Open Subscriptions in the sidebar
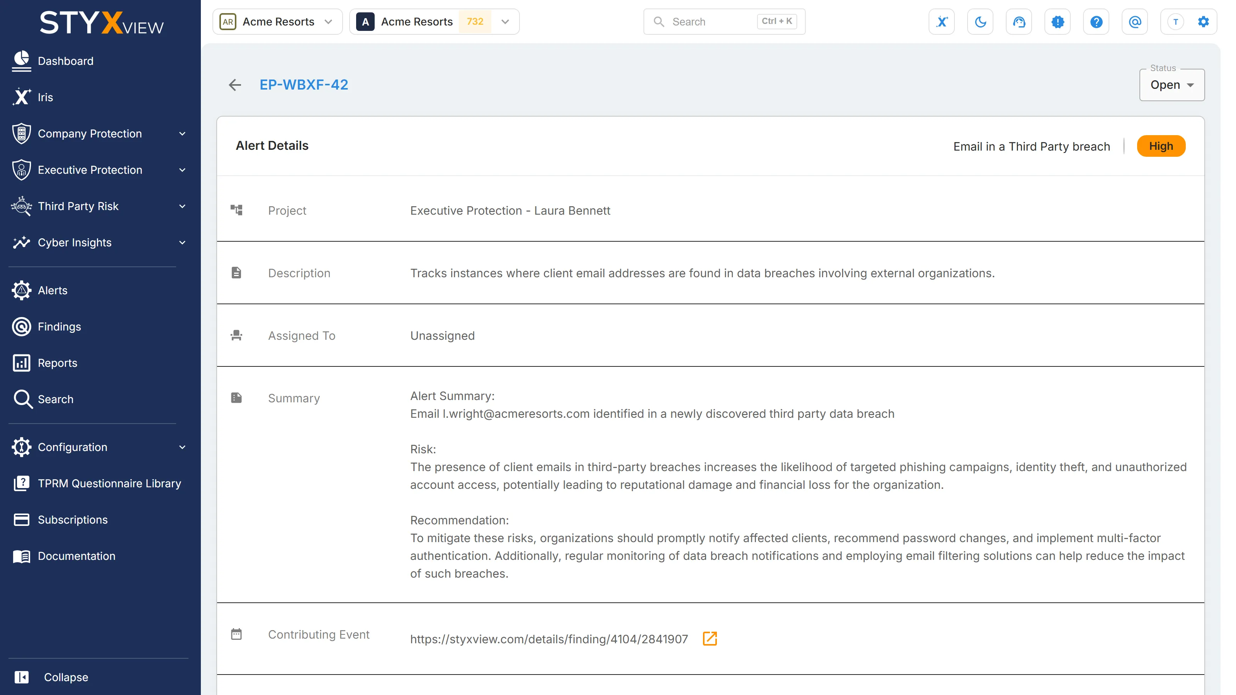The image size is (1236, 695). (x=100, y=519)
